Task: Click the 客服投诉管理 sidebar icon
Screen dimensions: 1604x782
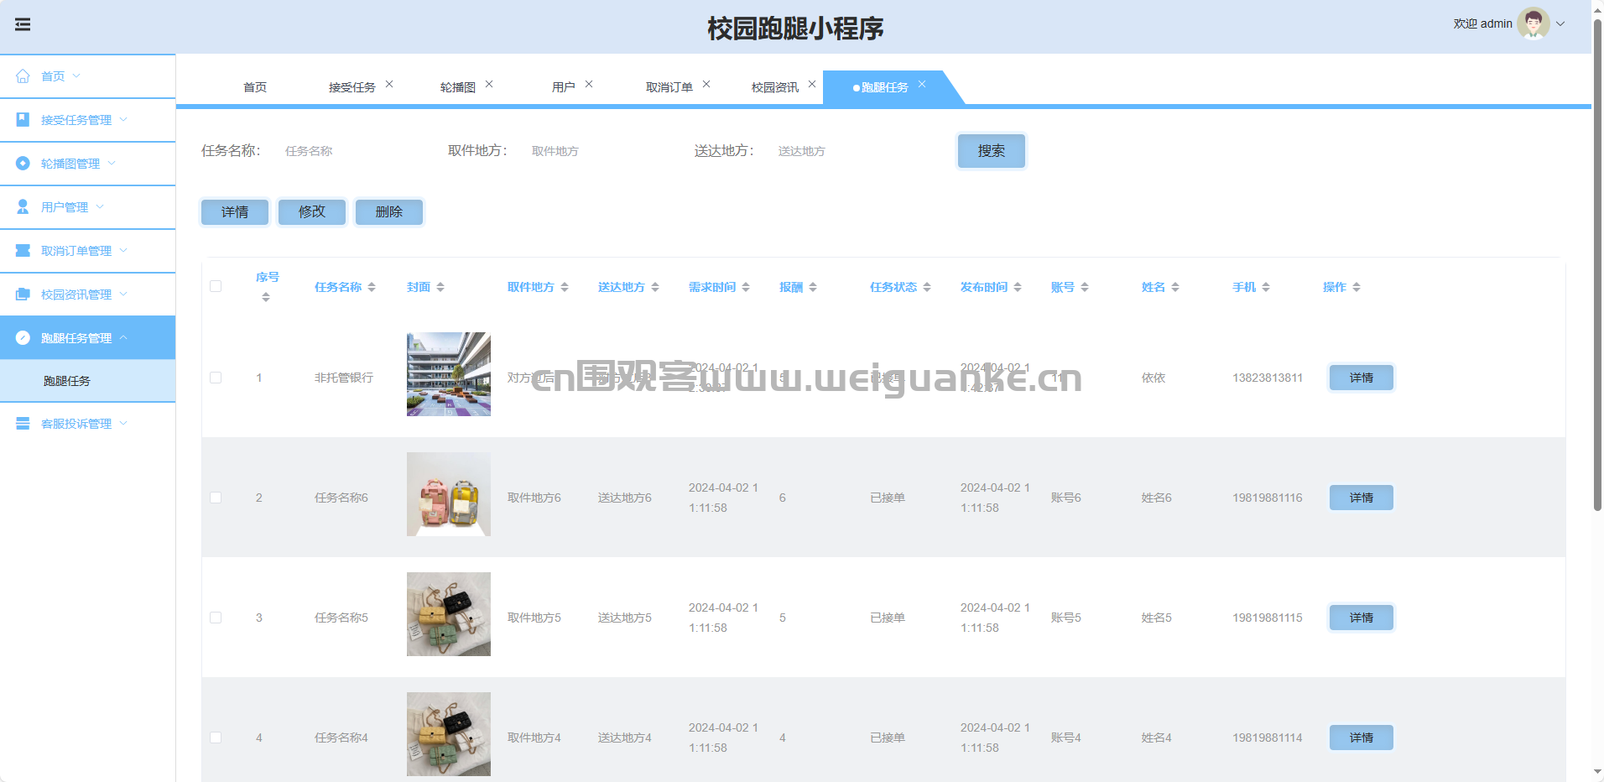Action: pos(23,424)
